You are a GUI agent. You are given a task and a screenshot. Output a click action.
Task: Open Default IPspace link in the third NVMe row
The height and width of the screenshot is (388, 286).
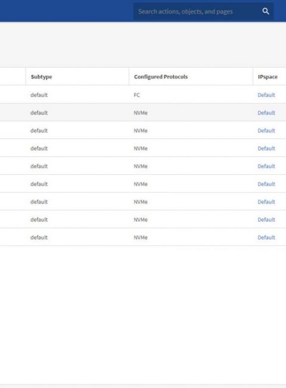coord(266,148)
